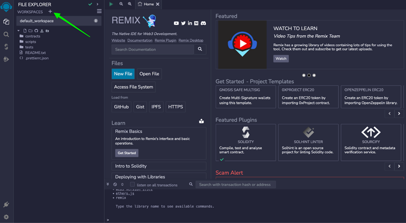Viewport: 406px width, 223px height.
Task: Select the second Featured carousel dot
Action: point(309,75)
